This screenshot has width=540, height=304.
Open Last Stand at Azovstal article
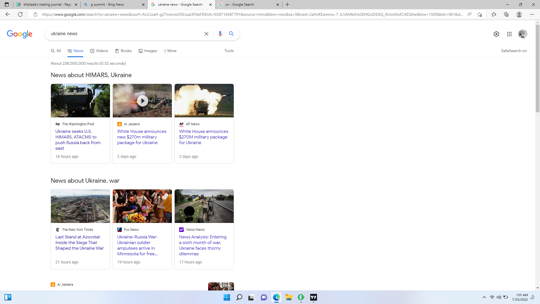pos(79,242)
